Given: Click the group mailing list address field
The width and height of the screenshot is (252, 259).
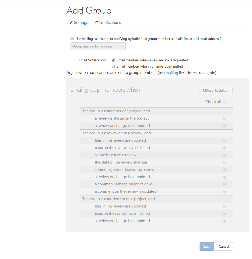Looking at the screenshot, I should (x=98, y=46).
